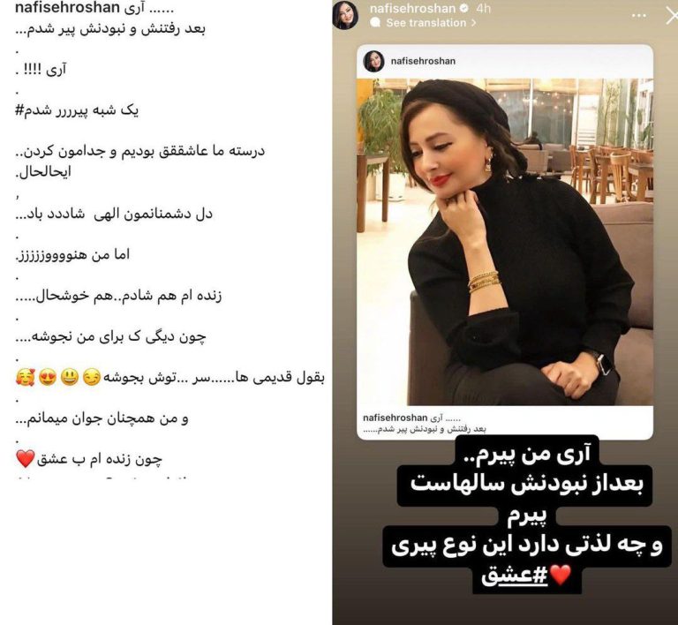The width and height of the screenshot is (678, 625).
Task: Click the translation speech bubble icon
Action: (376, 22)
